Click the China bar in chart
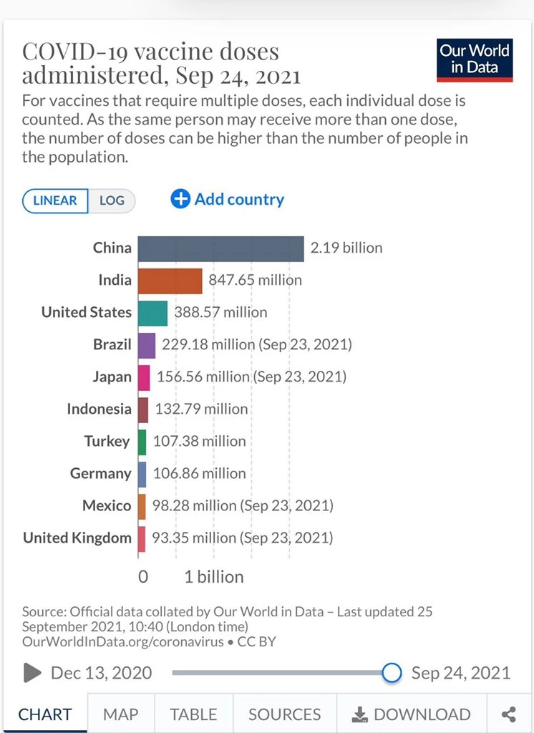The height and width of the screenshot is (733, 534). [220, 248]
